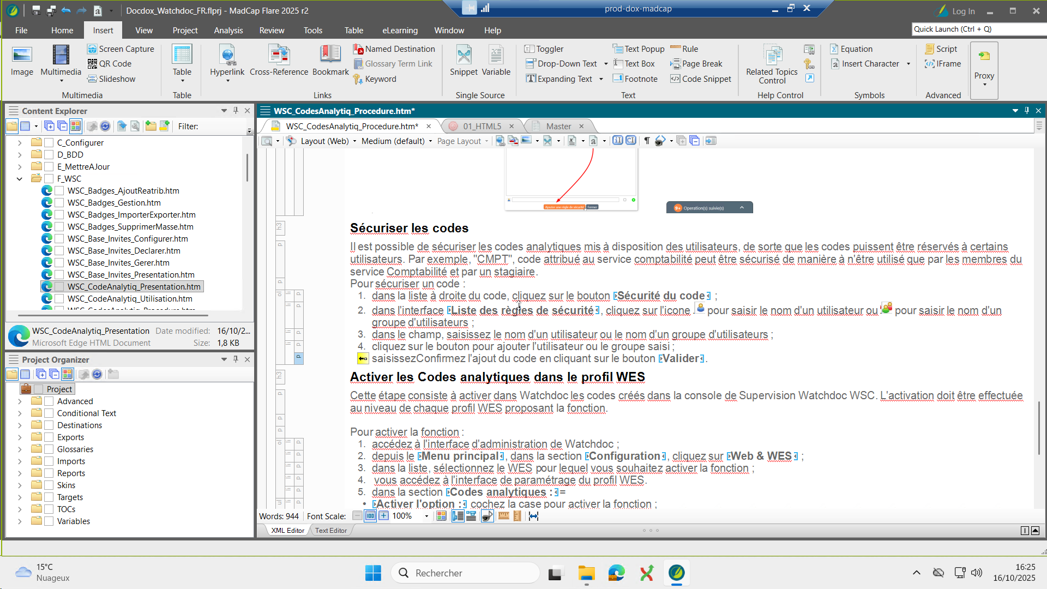Expand the Targets folder in Project Organizer
1047x589 pixels.
tap(20, 497)
